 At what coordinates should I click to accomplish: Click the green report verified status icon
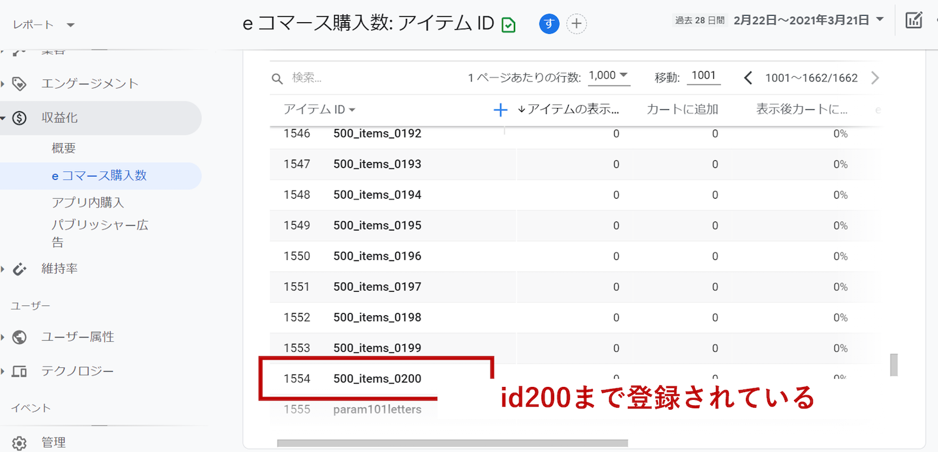coord(509,25)
